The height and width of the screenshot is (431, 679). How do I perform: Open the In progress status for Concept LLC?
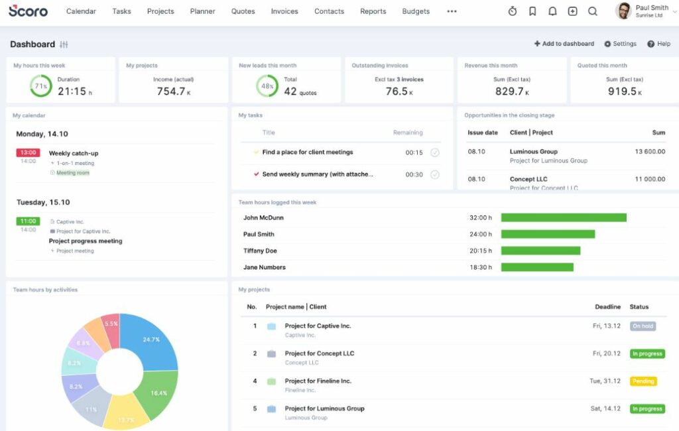coord(647,354)
